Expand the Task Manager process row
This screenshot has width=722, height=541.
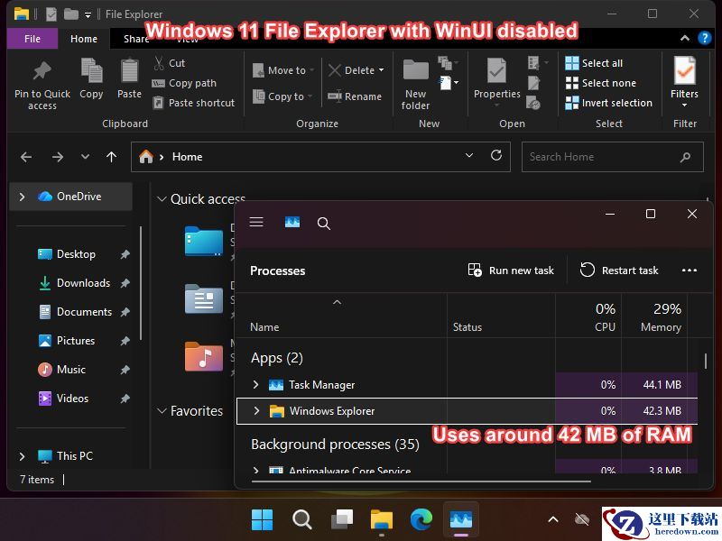coord(256,384)
